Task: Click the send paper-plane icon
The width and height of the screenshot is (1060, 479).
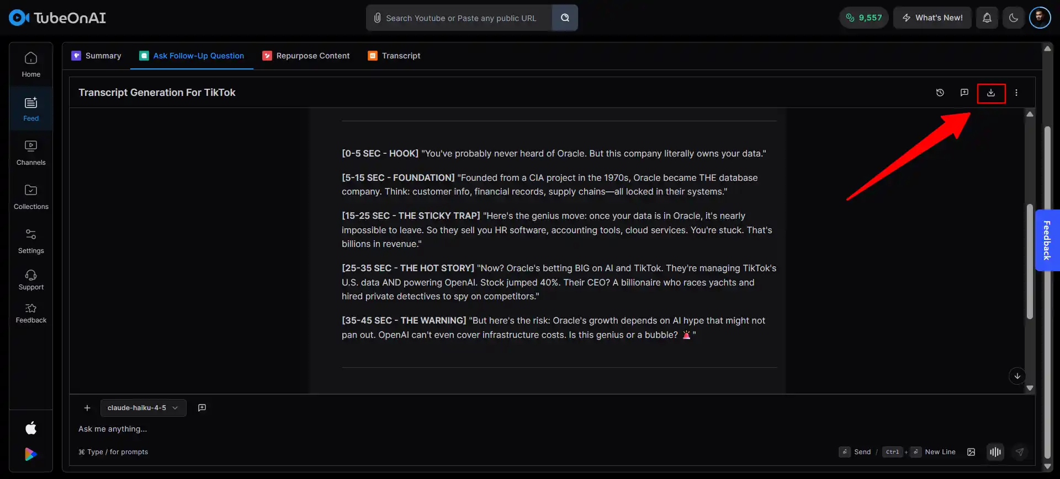Action: coord(1020,452)
